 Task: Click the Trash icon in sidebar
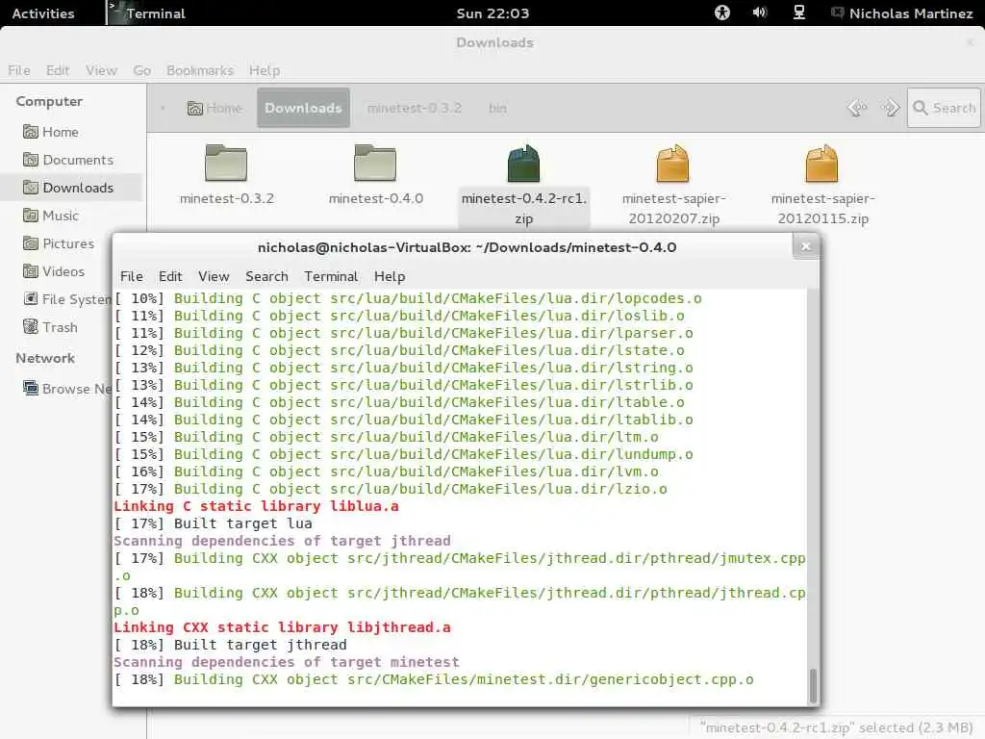click(30, 327)
